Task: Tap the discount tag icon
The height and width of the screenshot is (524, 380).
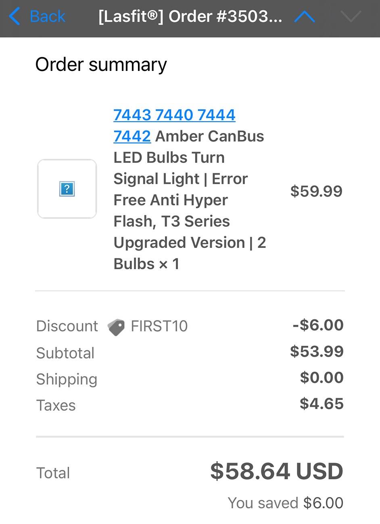Action: point(116,327)
